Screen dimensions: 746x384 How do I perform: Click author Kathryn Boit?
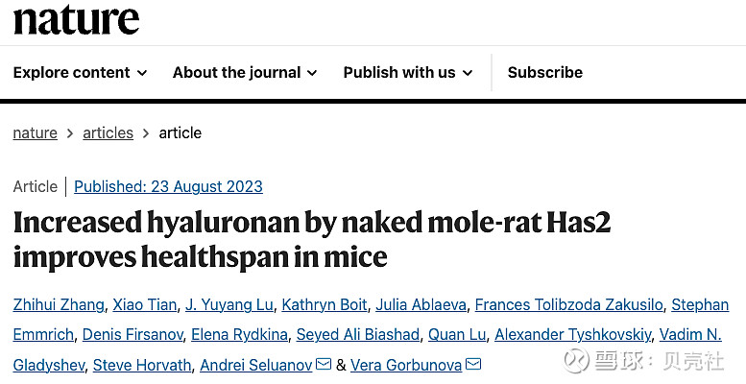click(x=325, y=304)
